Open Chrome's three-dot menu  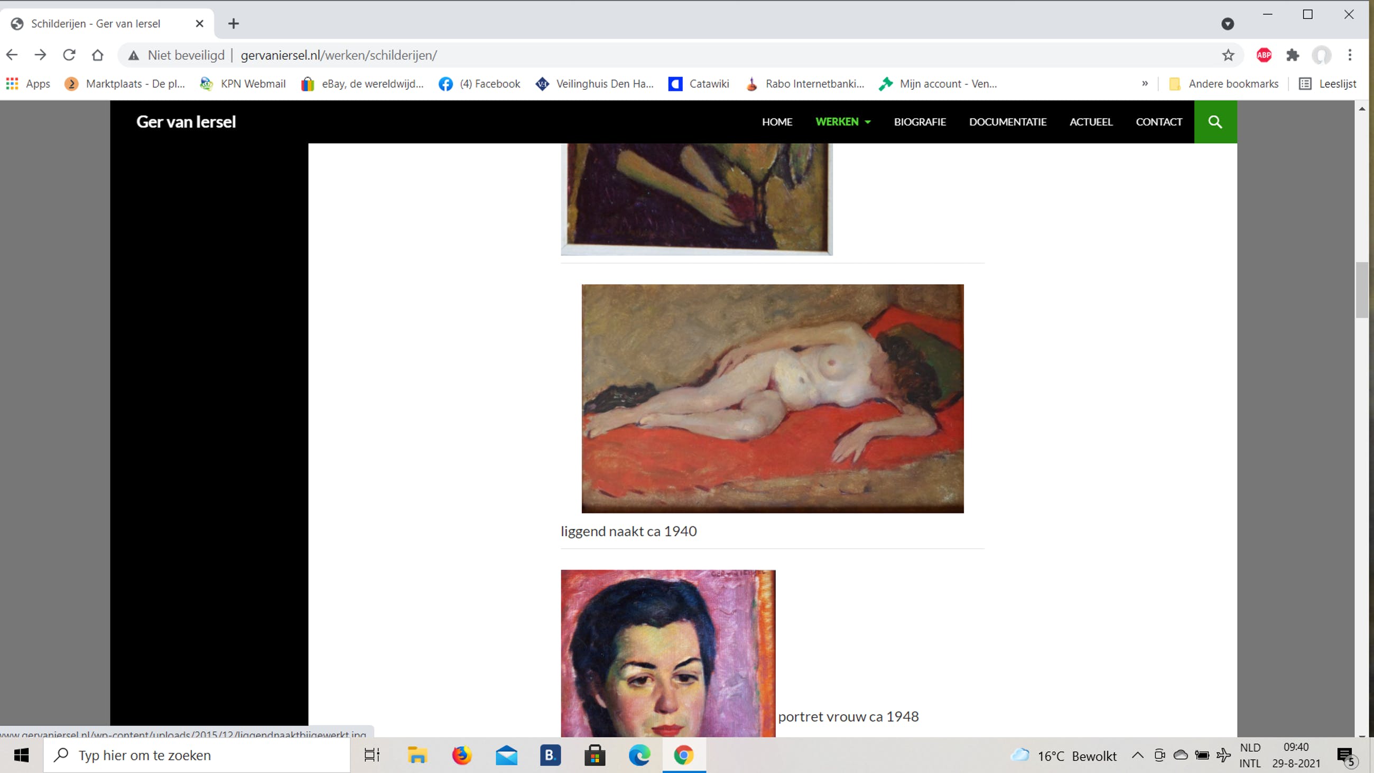[1350, 55]
